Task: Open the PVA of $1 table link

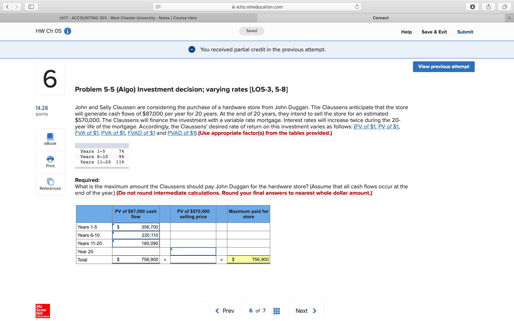Action: coord(113,133)
